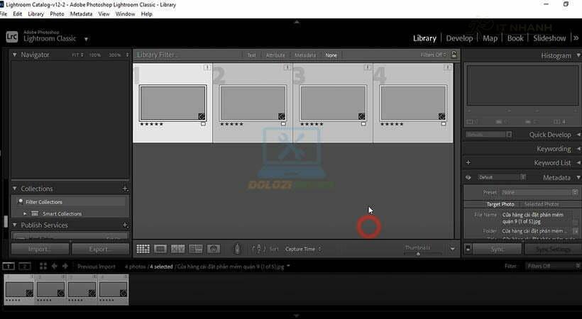
Task: Toggle the Auto Sync switch beside Sync
Action: pyautogui.click(x=468, y=249)
